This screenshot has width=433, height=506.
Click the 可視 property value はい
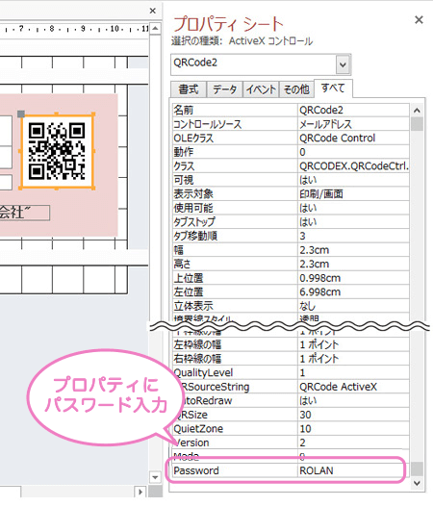pos(353,180)
